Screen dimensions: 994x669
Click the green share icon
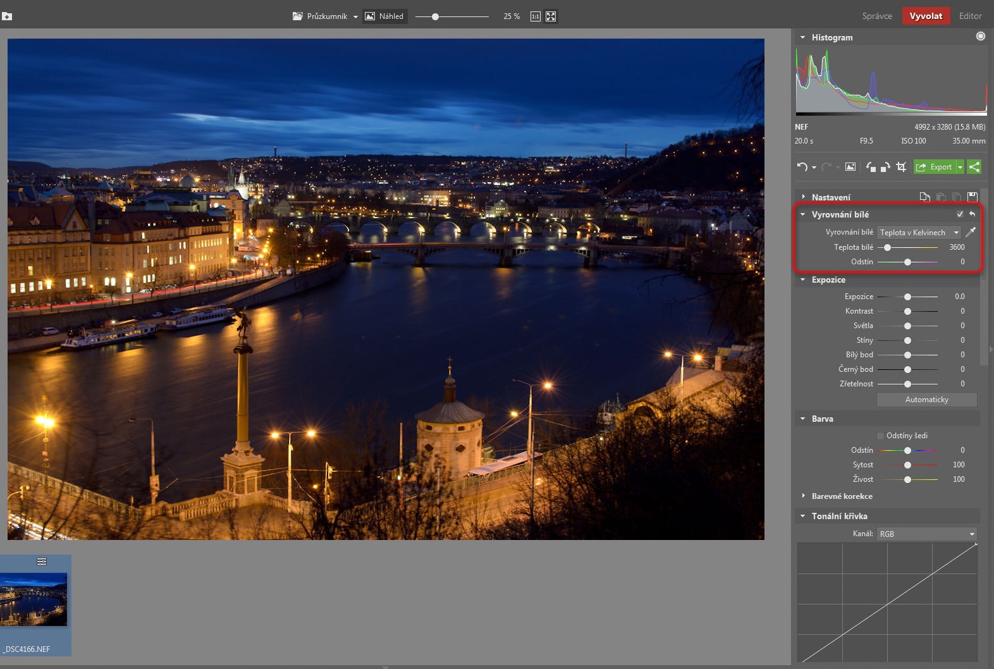point(974,167)
